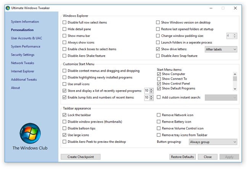Screen dimensions: 248x169
Task: Increase window padding size with up arrow
Action: tap(235, 35)
